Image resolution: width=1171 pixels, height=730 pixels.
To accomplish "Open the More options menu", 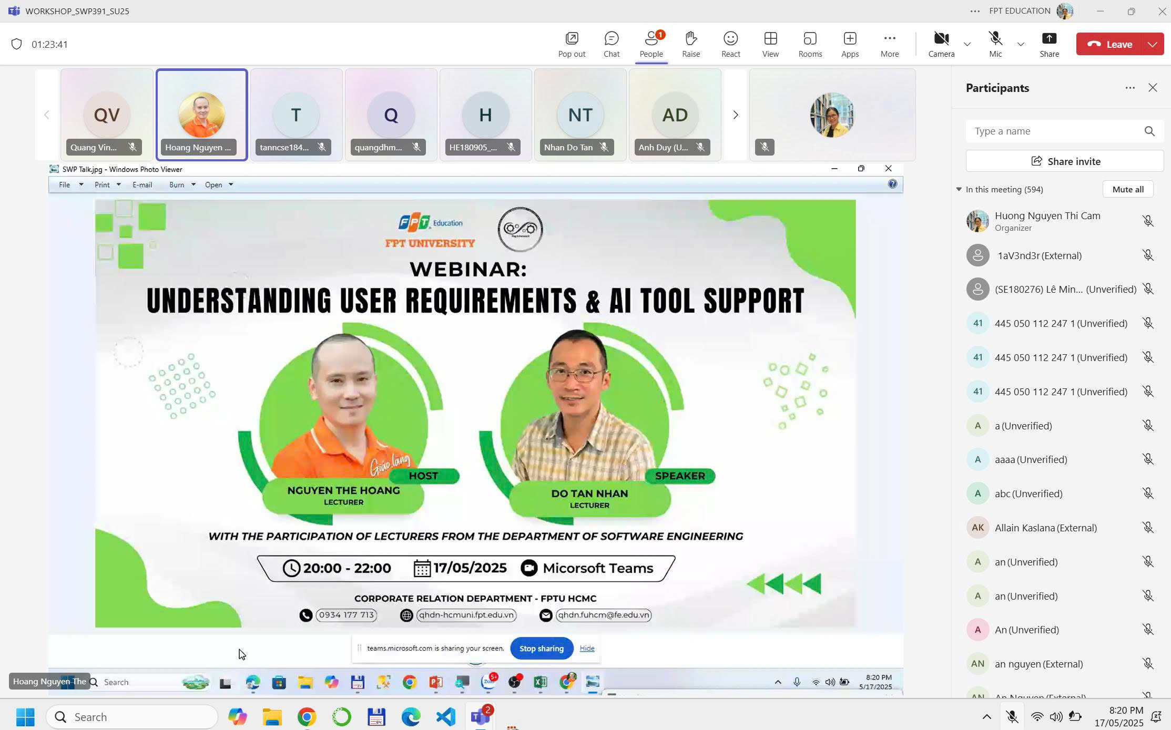I will point(889,44).
